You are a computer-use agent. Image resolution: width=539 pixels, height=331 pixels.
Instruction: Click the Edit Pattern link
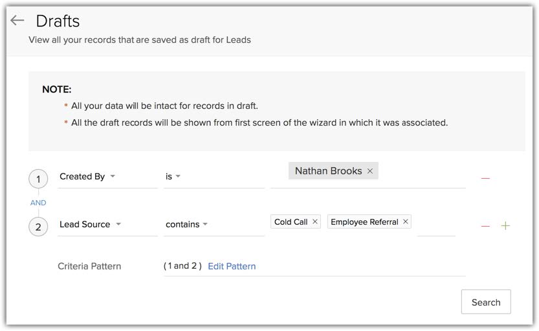pyautogui.click(x=232, y=266)
